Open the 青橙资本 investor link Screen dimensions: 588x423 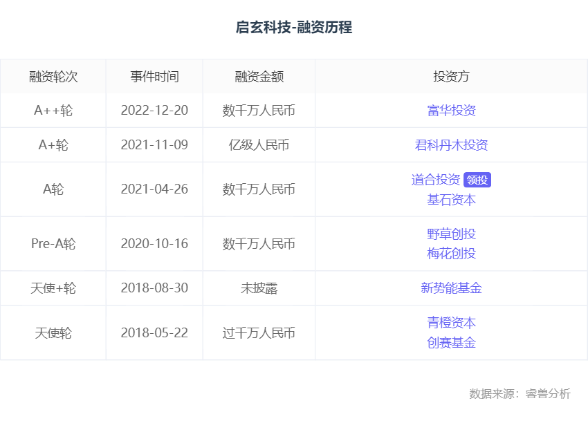(451, 323)
